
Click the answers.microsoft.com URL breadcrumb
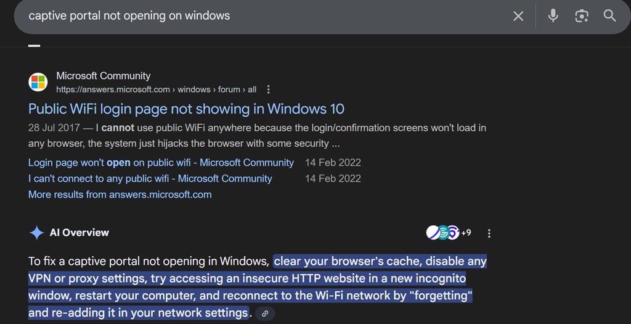click(156, 89)
